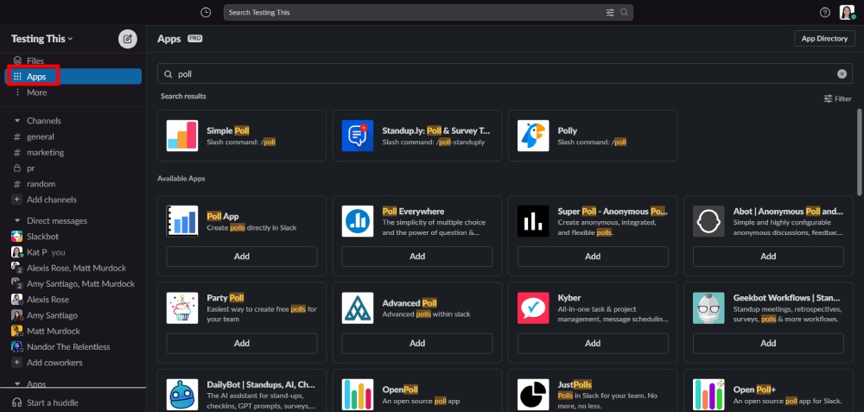Compose a new message with pencil icon
Viewport: 864px width, 412px height.
click(x=128, y=39)
